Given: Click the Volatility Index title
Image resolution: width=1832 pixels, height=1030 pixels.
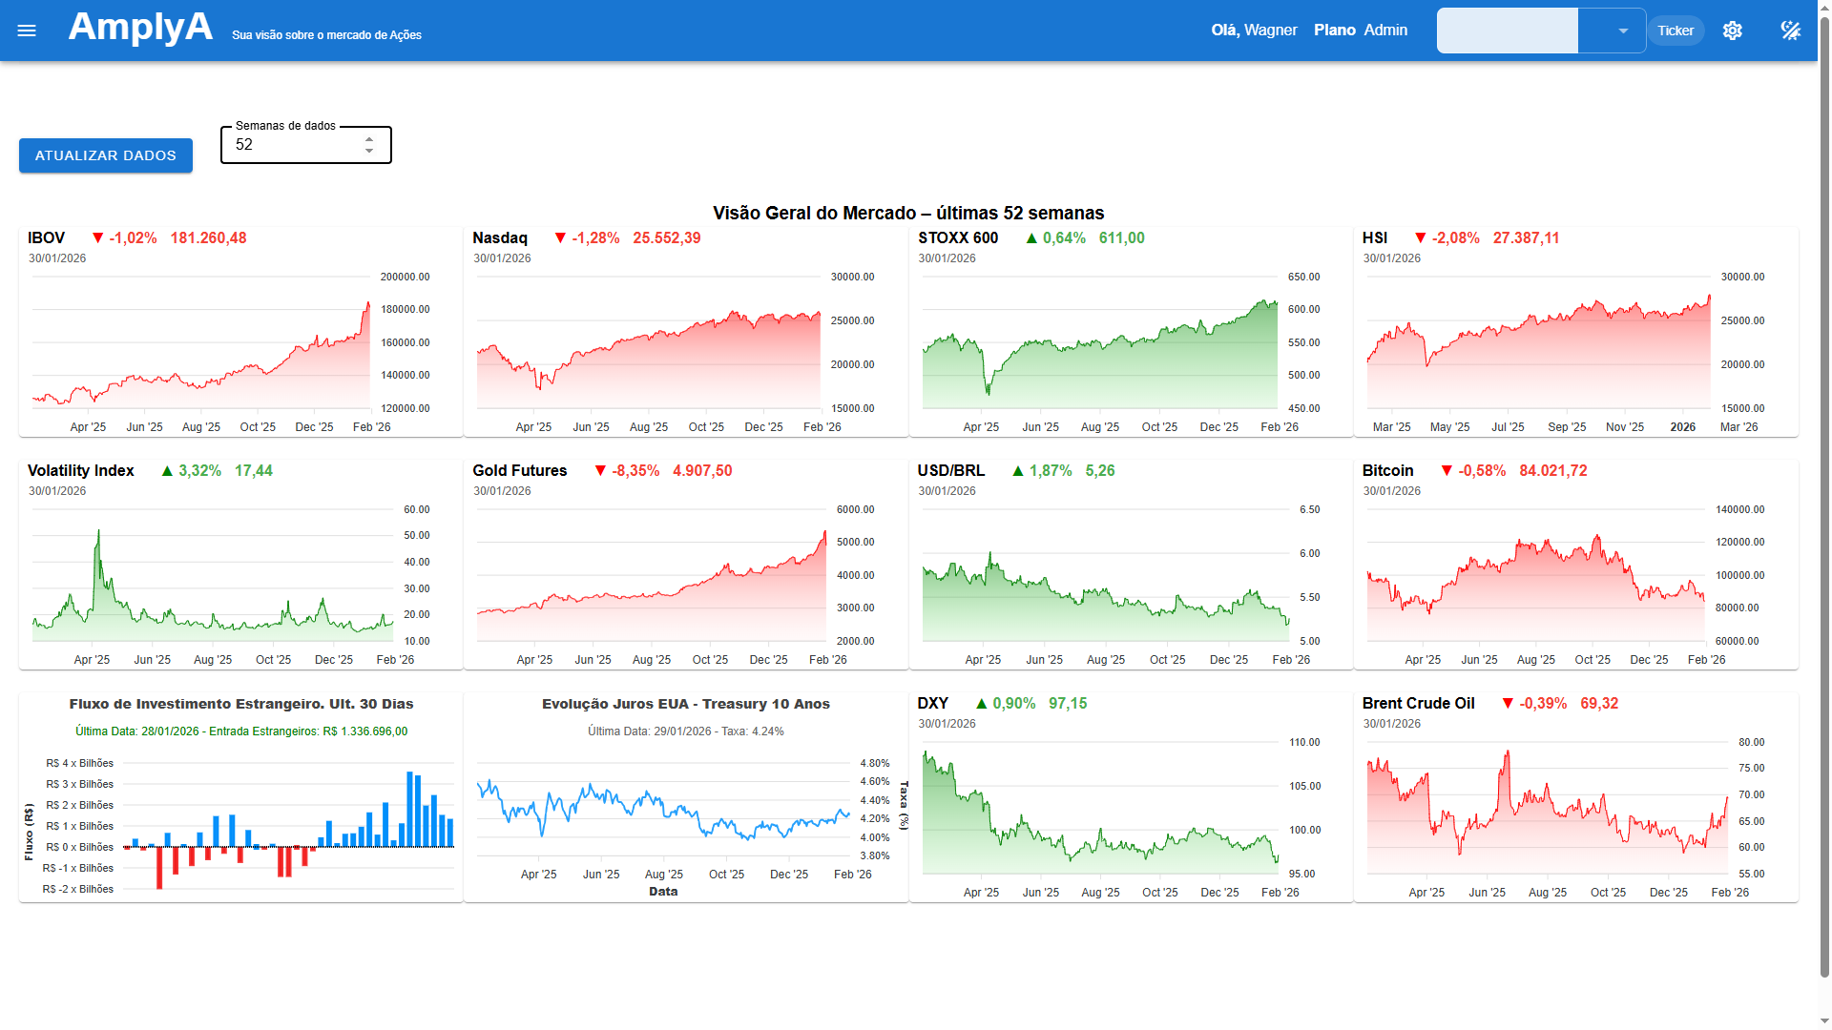Looking at the screenshot, I should click(x=81, y=471).
